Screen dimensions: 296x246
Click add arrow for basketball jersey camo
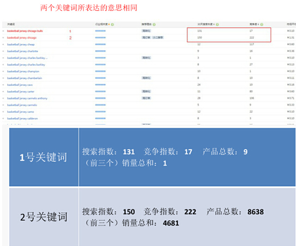[3, 112]
